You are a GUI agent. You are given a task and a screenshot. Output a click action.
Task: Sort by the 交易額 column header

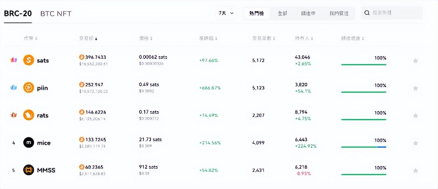[x=88, y=38]
